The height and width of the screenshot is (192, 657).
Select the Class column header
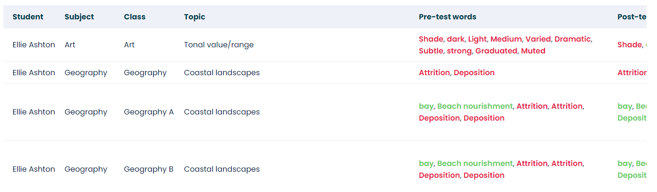[135, 17]
